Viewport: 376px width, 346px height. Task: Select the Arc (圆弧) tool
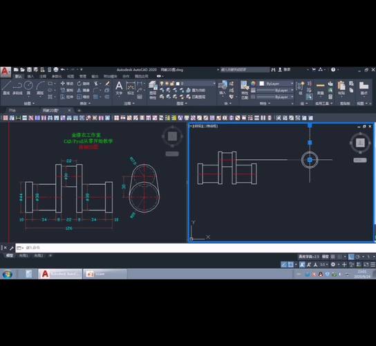click(x=40, y=88)
